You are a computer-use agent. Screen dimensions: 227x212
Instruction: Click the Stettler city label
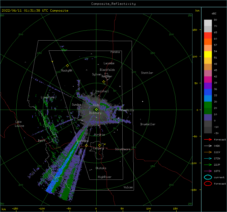[147, 73]
